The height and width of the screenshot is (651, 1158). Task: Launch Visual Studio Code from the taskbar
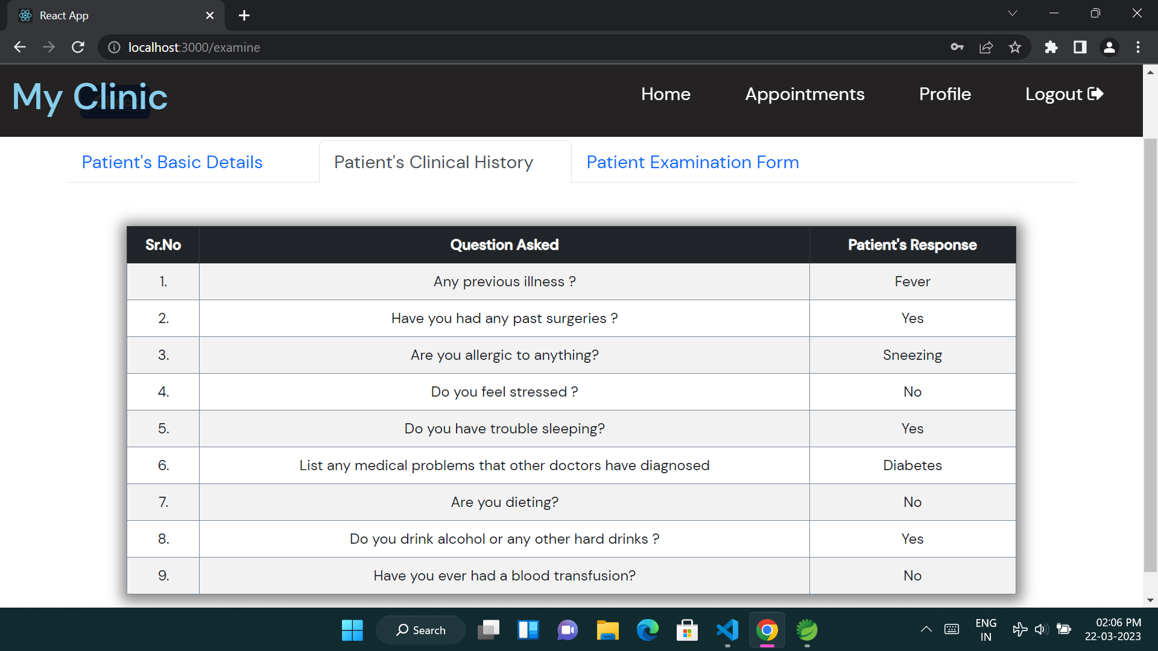tap(727, 629)
